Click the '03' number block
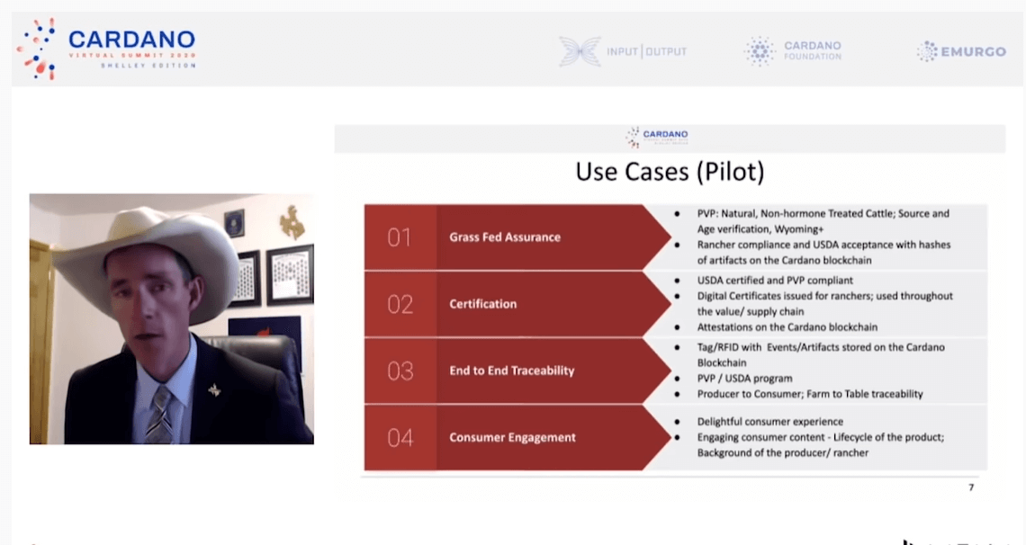Image resolution: width=1026 pixels, height=545 pixels. [400, 371]
